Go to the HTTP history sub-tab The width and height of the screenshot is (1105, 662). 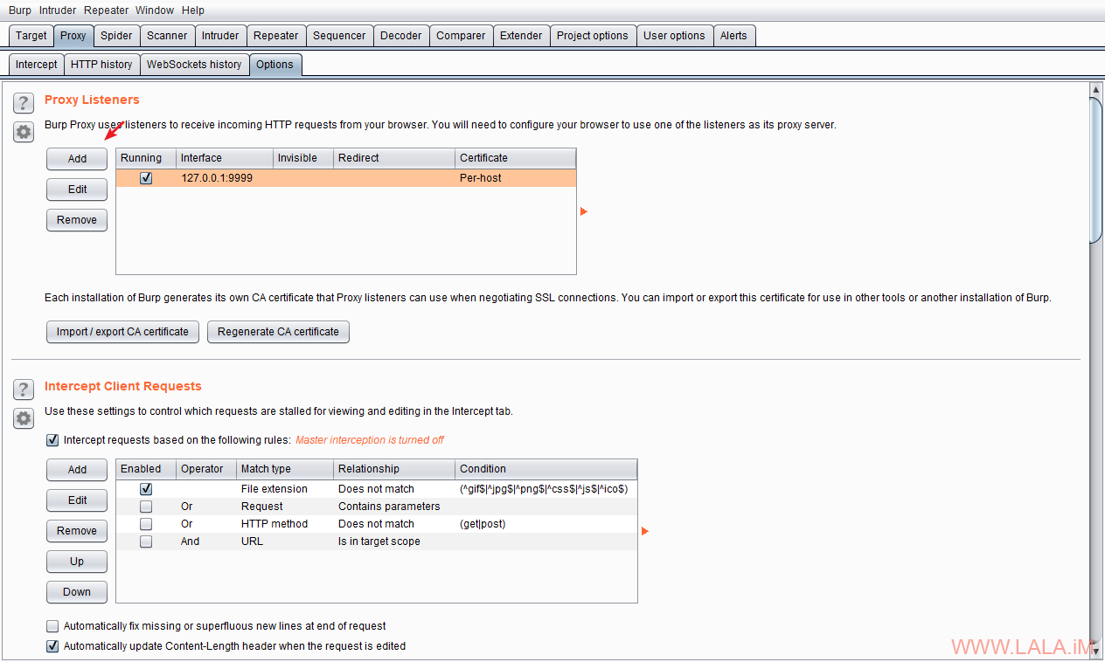[101, 65]
